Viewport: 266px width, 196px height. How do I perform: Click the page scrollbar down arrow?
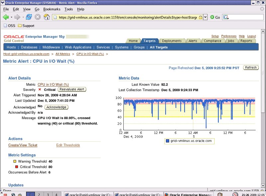263,185
